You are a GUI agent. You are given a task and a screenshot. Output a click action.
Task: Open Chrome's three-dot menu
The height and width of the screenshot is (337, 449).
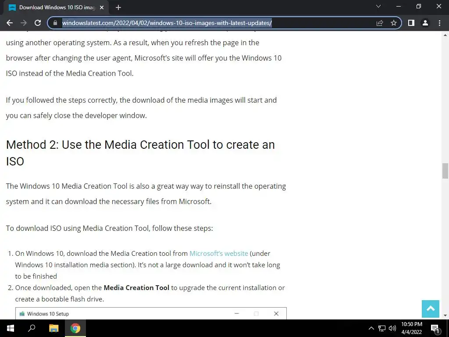coord(439,23)
